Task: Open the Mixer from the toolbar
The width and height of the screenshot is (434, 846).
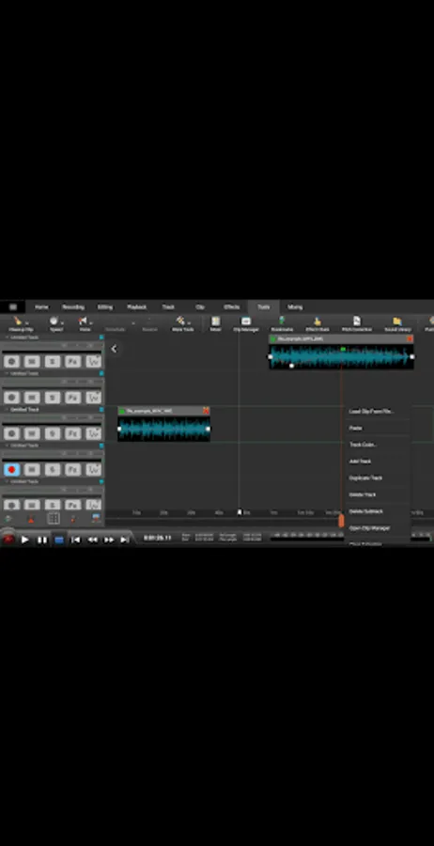Action: pyautogui.click(x=216, y=323)
